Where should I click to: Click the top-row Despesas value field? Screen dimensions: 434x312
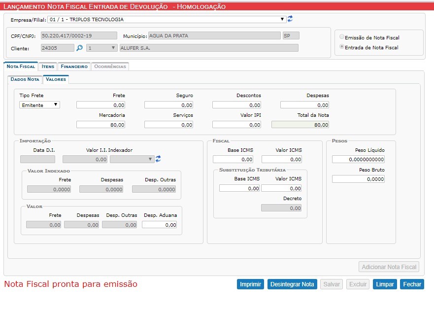click(x=305, y=105)
